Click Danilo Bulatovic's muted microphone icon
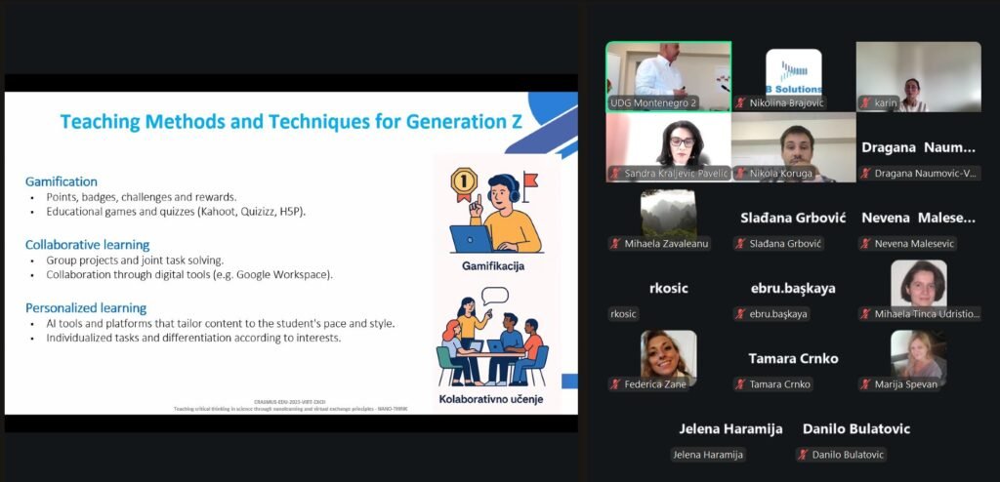Screen dimensions: 1000x482 [x=803, y=455]
